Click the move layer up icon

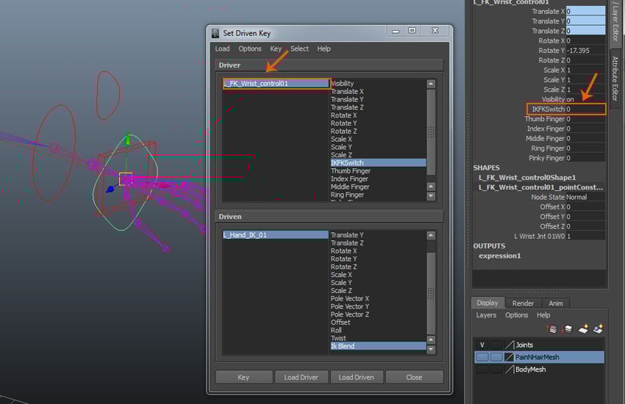[x=552, y=329]
